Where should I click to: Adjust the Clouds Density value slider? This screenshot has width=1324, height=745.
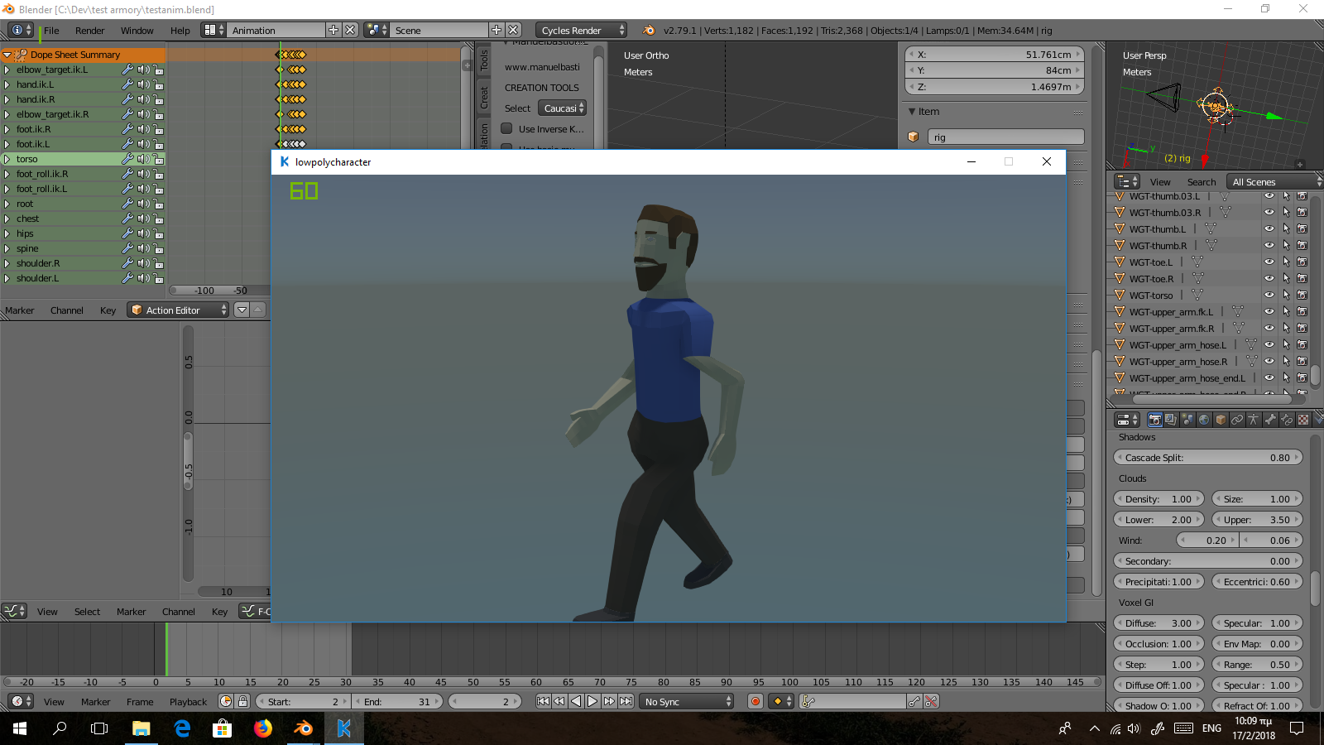pyautogui.click(x=1158, y=498)
